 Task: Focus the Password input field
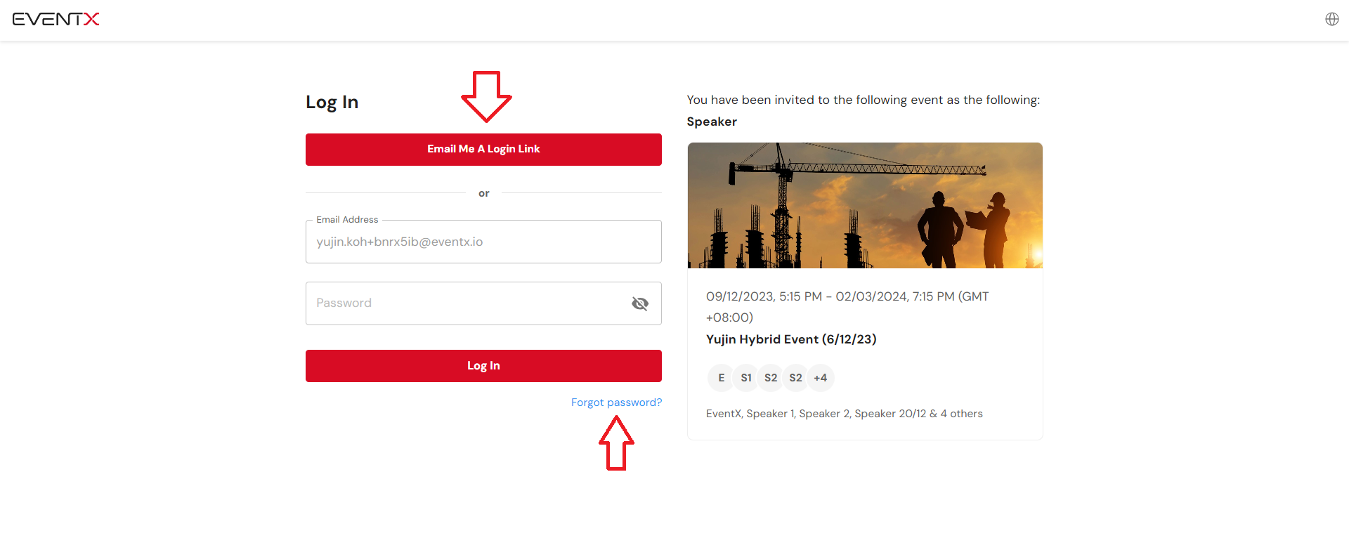[483, 303]
